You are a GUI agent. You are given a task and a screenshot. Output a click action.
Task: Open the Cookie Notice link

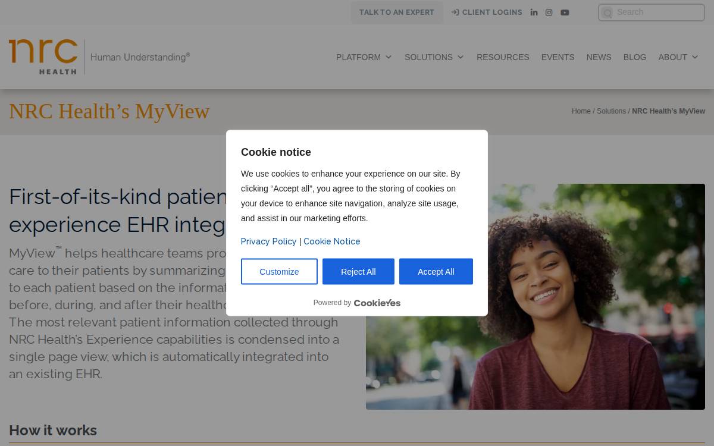(331, 241)
